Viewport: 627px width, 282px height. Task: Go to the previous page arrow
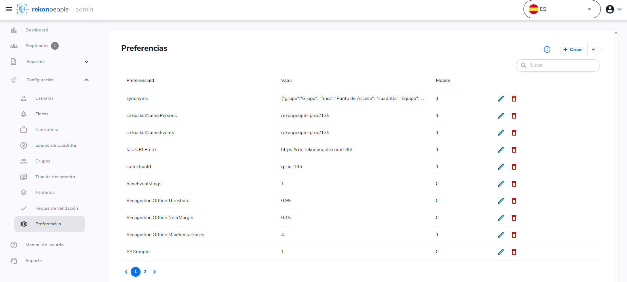[x=126, y=272]
